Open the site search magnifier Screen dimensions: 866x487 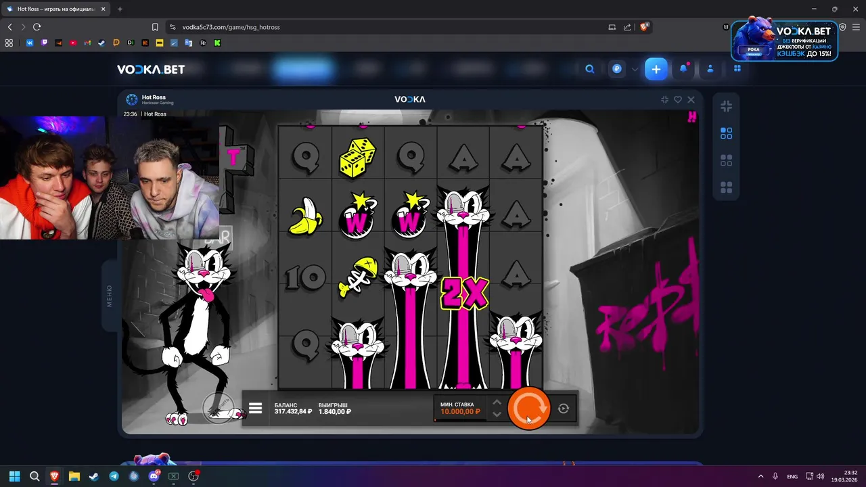pyautogui.click(x=590, y=69)
